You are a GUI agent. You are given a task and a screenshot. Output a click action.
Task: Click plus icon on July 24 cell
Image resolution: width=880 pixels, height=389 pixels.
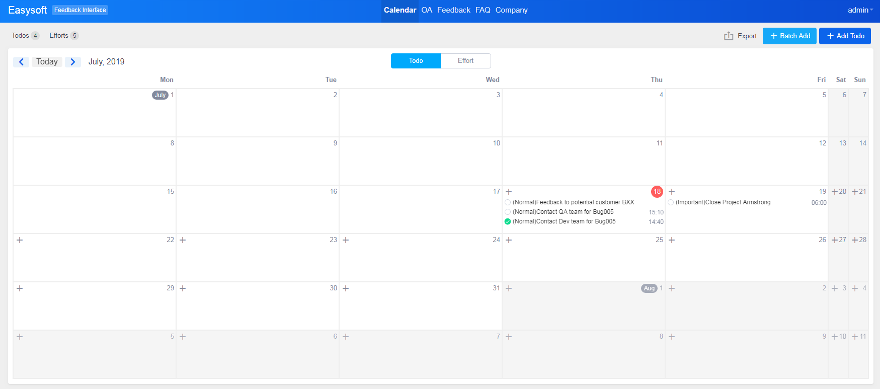[346, 240]
